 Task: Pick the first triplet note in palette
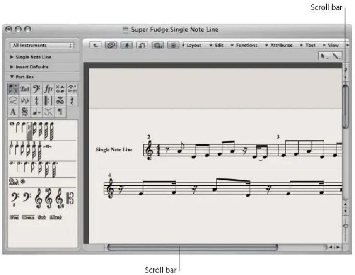(x=11, y=148)
